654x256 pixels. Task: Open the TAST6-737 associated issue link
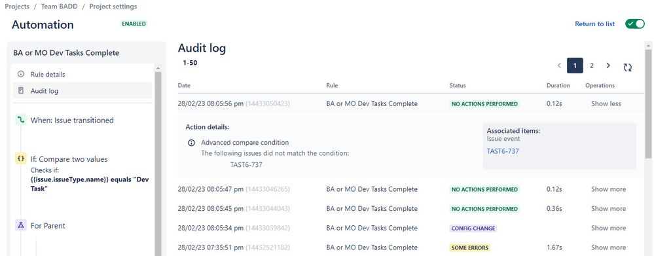click(503, 151)
